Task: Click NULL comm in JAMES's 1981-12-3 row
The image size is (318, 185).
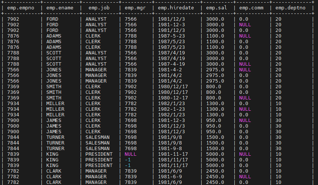Action: click(x=245, y=120)
